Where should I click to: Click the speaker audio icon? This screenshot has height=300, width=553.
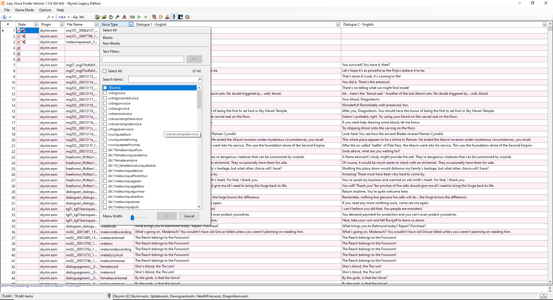pos(132,17)
